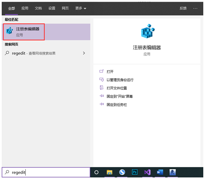Open Visual Studio from the taskbar
The image size is (205, 180).
[148, 172]
